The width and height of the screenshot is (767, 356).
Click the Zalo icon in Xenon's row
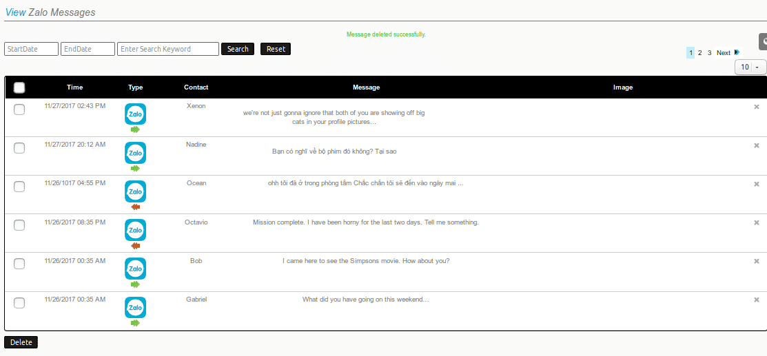tap(136, 114)
